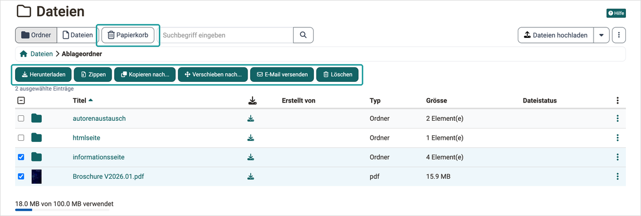641x216 pixels.
Task: Check the autorenaustausch row checkbox
Action: coord(21,119)
